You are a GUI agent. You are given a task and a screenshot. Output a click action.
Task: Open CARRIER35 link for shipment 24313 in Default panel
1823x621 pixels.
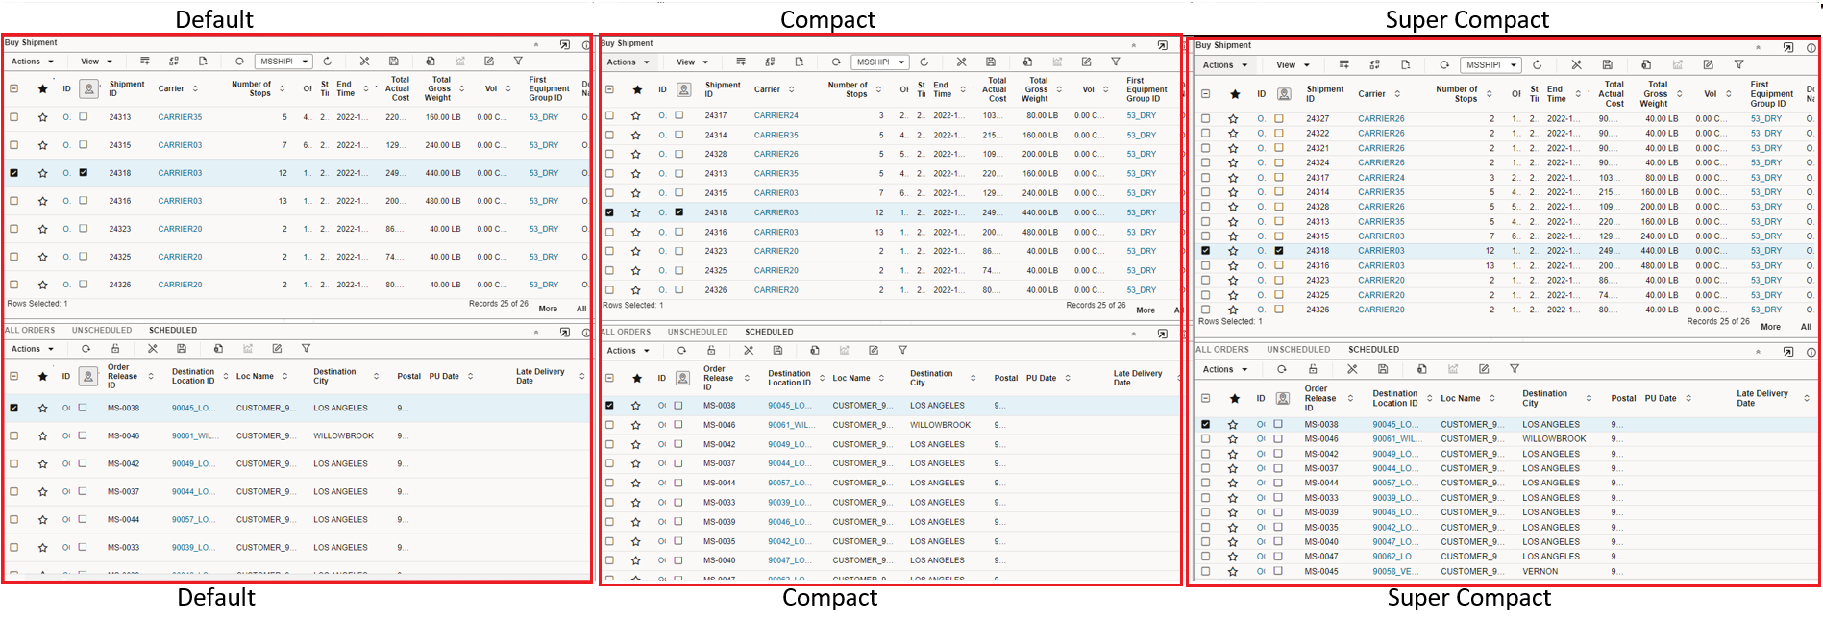point(180,117)
